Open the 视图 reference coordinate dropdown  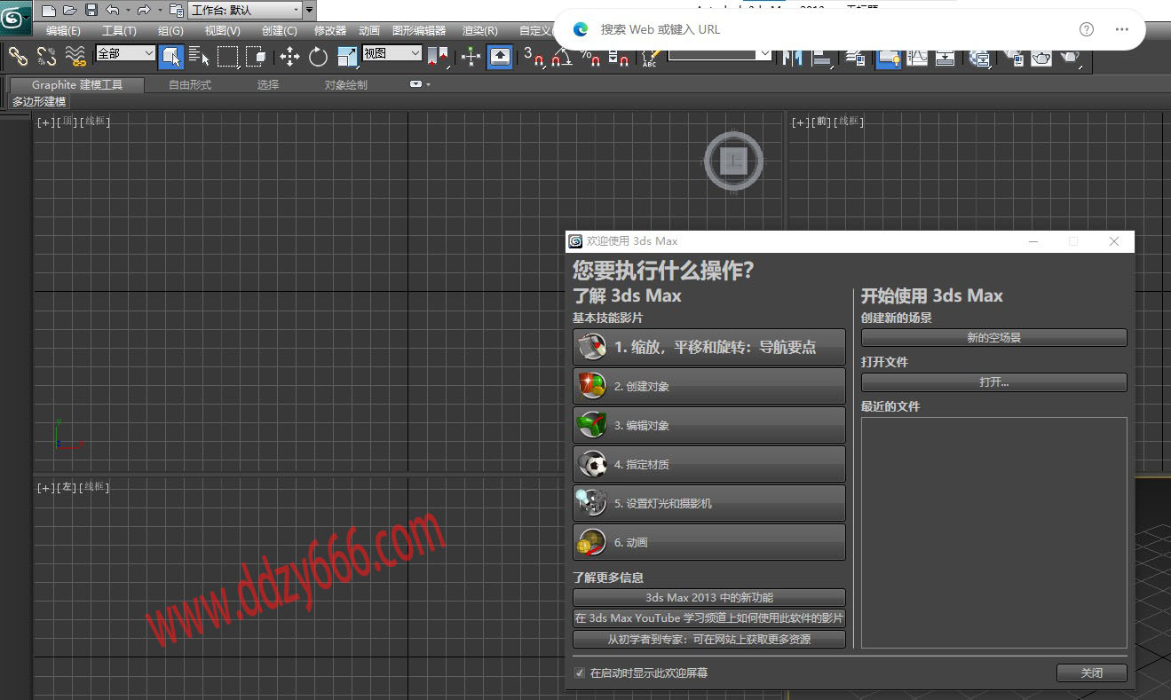pyautogui.click(x=392, y=53)
